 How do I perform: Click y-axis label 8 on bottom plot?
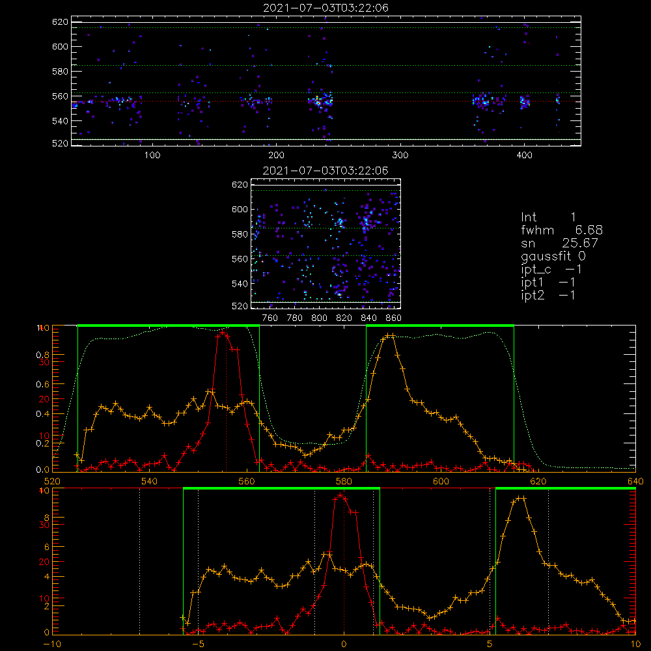click(x=46, y=518)
